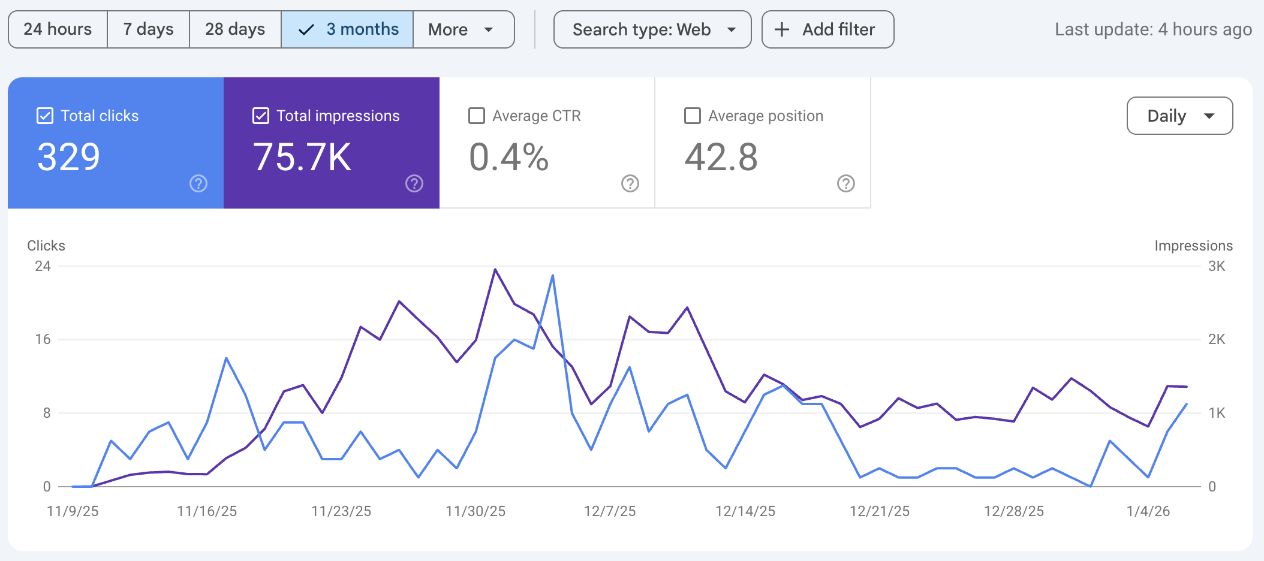Open the Total impressions help tooltip
Image resolution: width=1264 pixels, height=561 pixels.
[x=414, y=184]
